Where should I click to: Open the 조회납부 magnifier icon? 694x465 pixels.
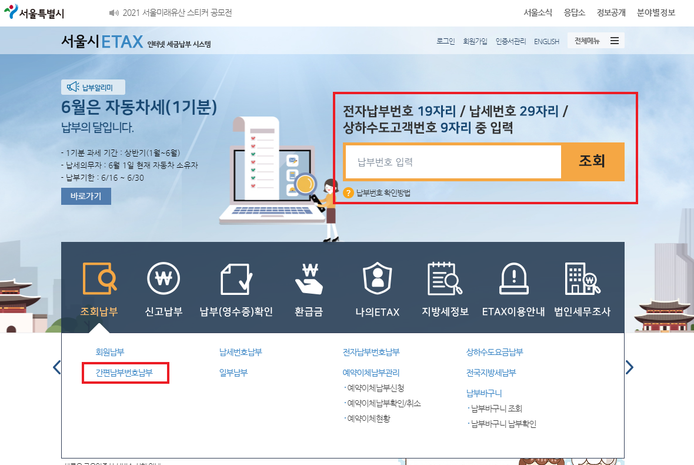[99, 278]
